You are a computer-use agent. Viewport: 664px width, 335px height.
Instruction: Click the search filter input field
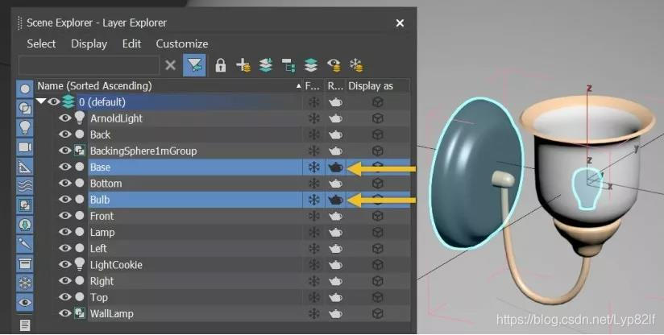[89, 65]
